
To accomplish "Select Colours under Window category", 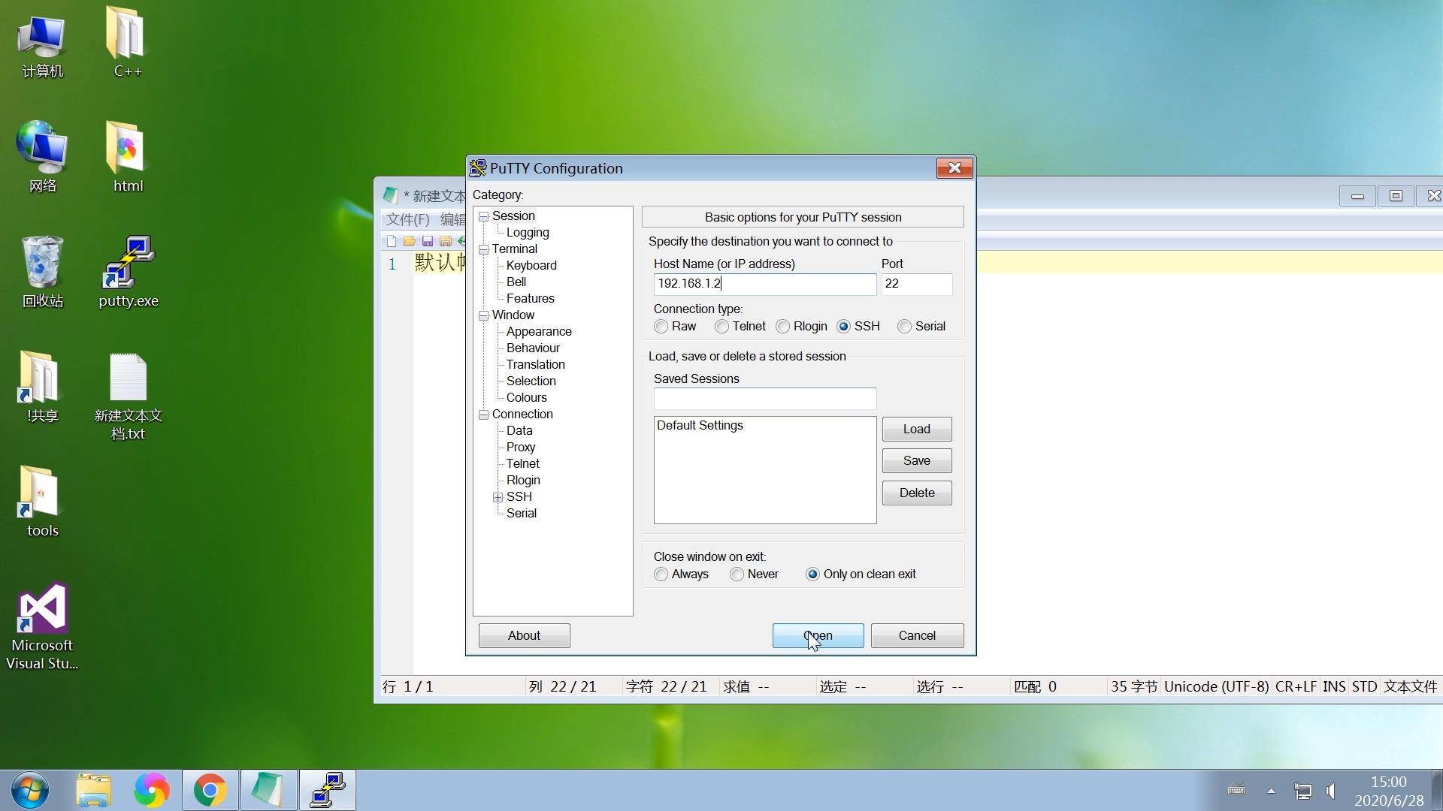I will 526,397.
